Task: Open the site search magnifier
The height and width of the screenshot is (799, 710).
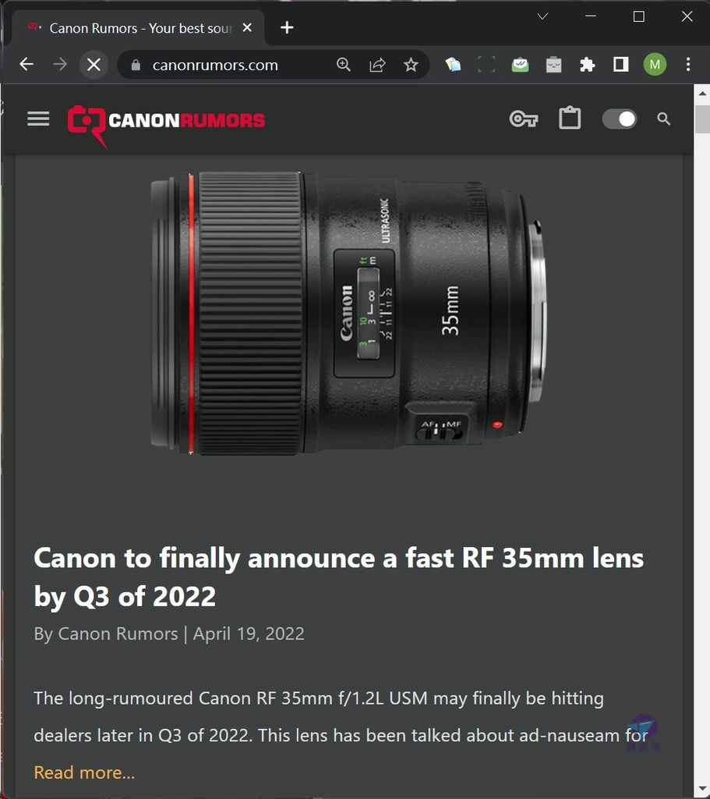Action: click(x=663, y=119)
